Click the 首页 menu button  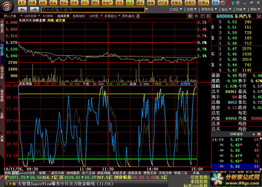(x=22, y=3)
